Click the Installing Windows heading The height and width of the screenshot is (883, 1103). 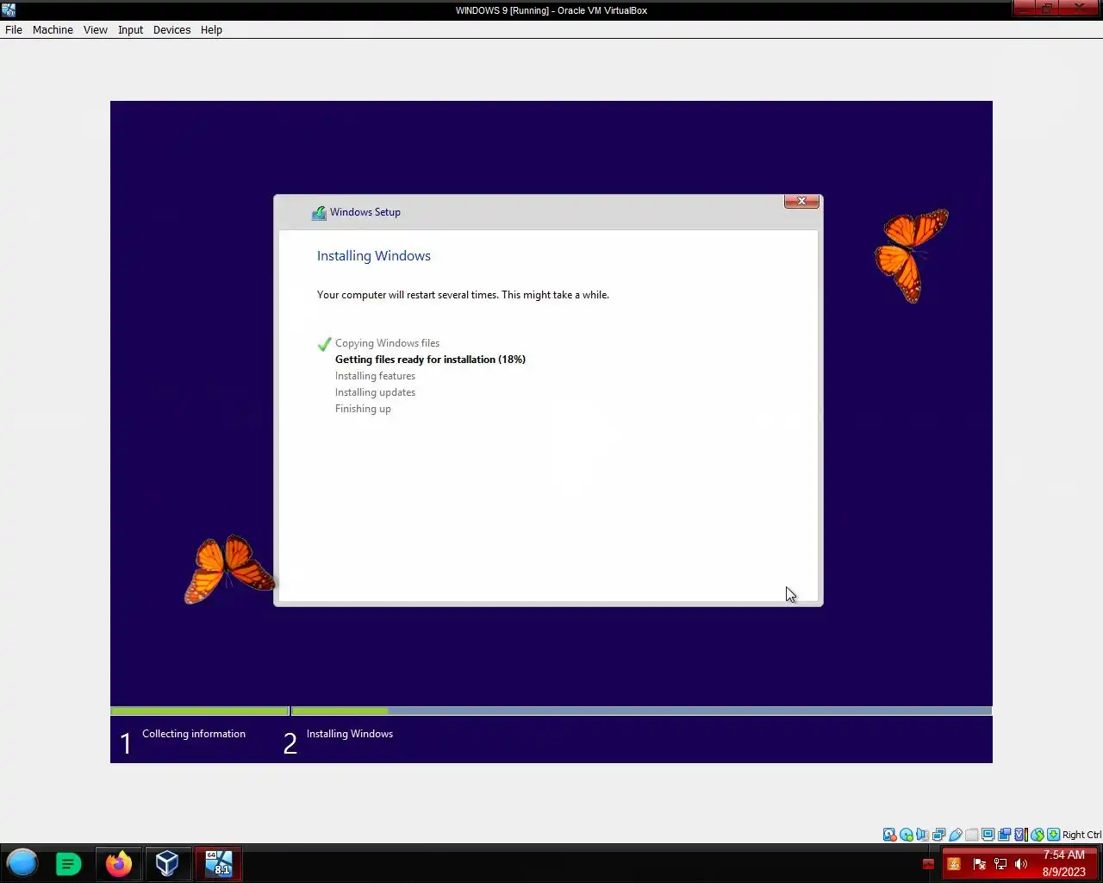tap(374, 255)
